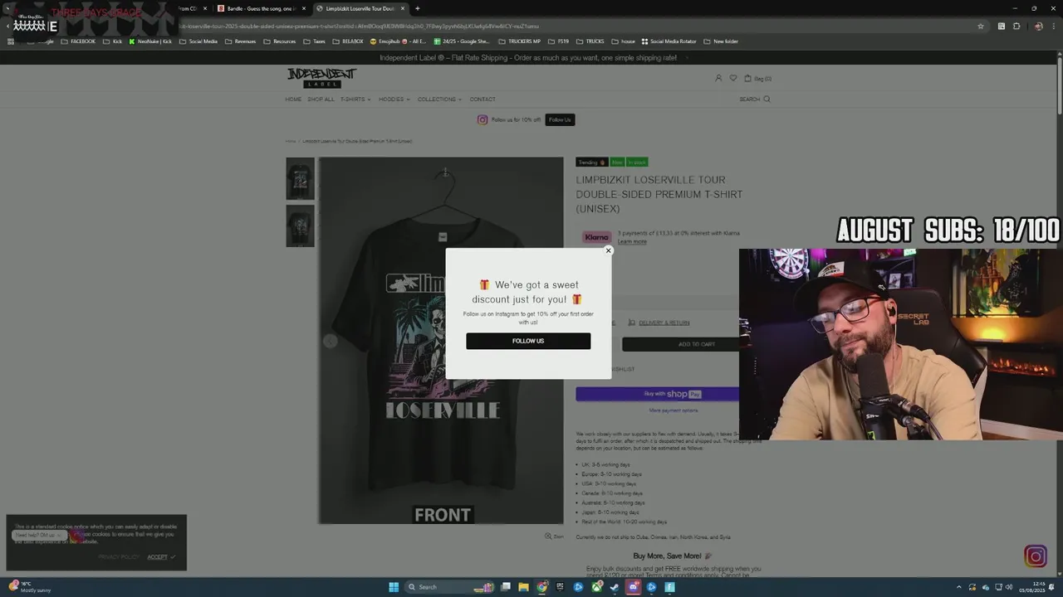The width and height of the screenshot is (1063, 597).
Task: Expand the COLLECTIONS dropdown menu
Action: pos(439,99)
